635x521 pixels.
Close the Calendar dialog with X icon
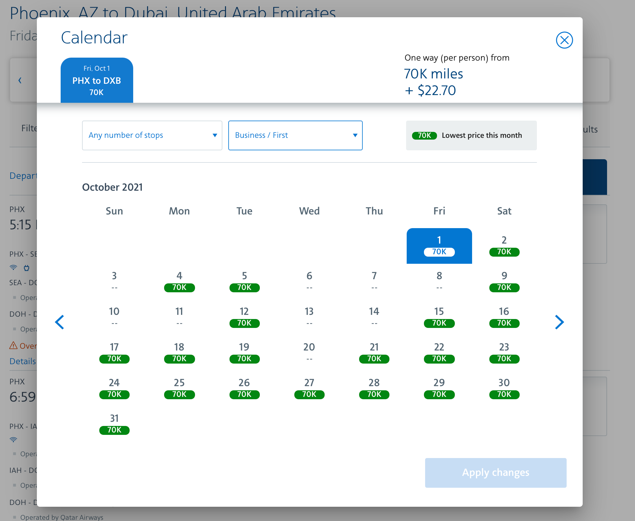point(564,40)
